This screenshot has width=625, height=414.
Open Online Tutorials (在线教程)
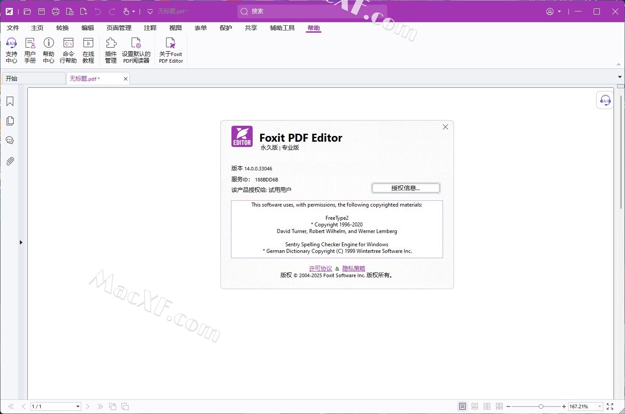88,50
